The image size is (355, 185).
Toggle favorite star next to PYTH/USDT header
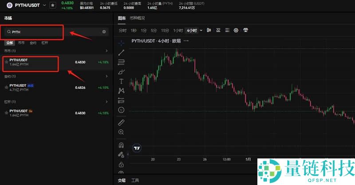[x=53, y=5]
